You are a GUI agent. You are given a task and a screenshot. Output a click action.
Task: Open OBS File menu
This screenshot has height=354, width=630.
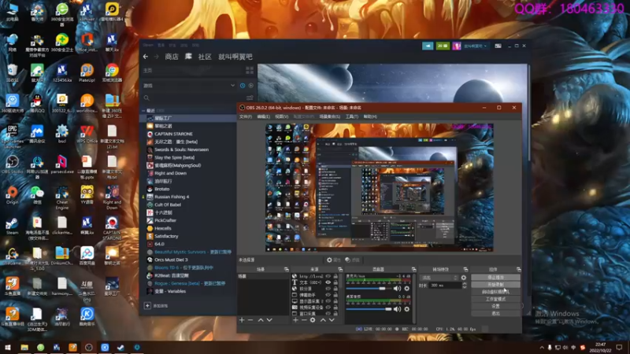246,116
